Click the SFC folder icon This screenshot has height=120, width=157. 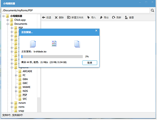coord(20,99)
